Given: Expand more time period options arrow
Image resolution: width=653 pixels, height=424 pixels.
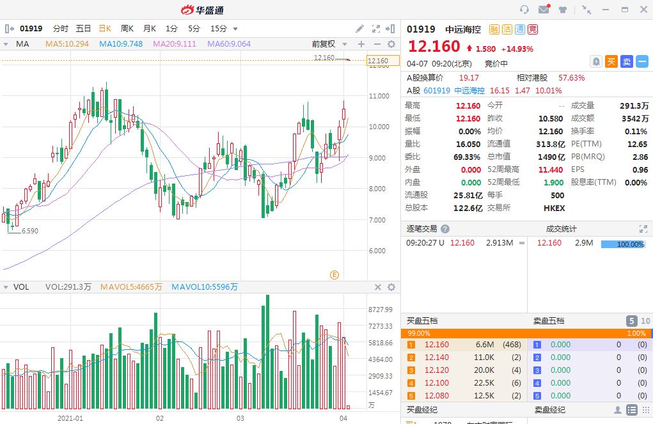Looking at the screenshot, I should (235, 29).
